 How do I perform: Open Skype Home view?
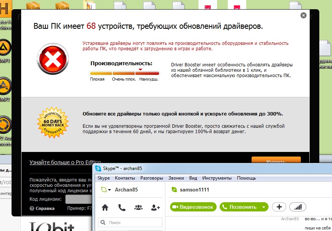coord(105,208)
